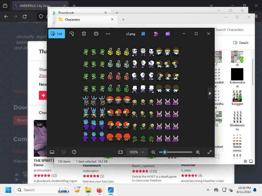Add a new tab next to Downloads
Screen dimensions: 262x196
117,13
